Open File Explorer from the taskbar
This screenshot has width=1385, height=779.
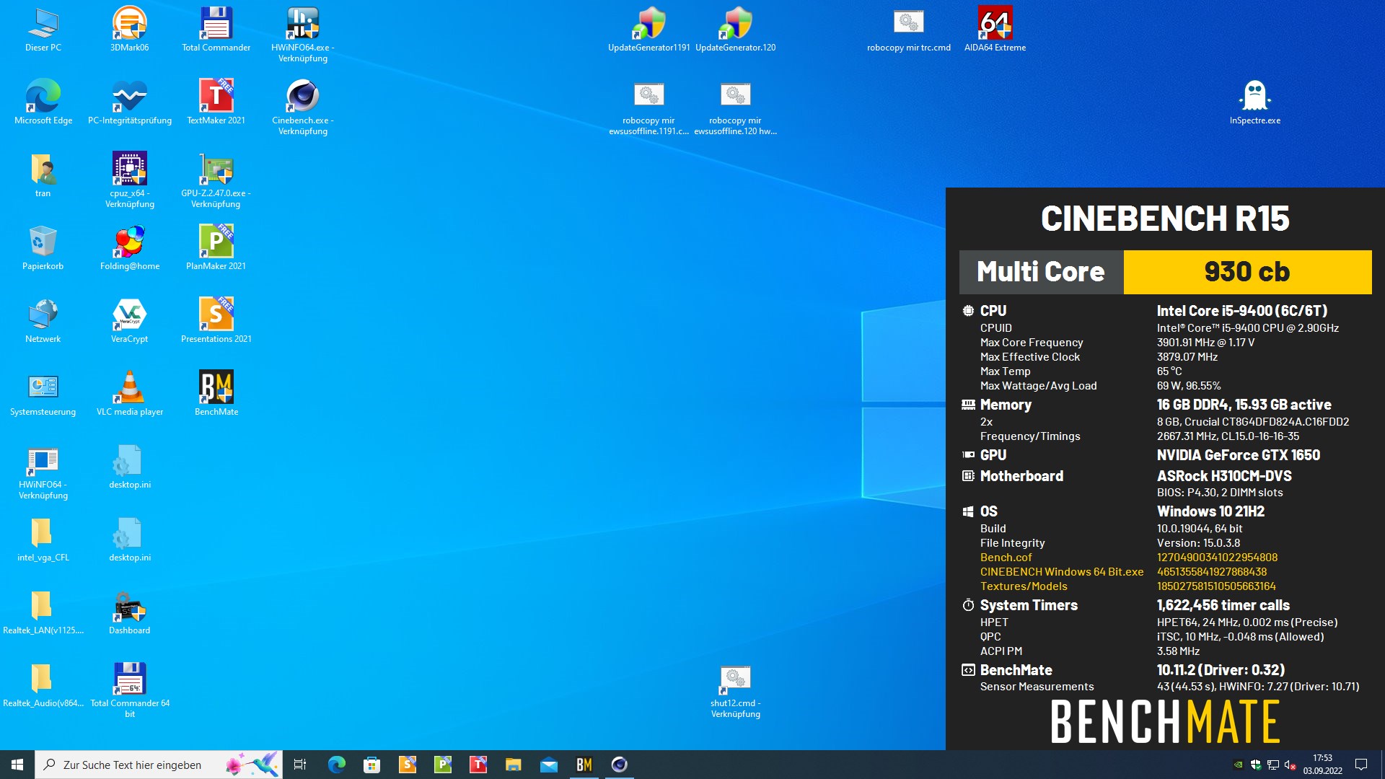pyautogui.click(x=514, y=765)
